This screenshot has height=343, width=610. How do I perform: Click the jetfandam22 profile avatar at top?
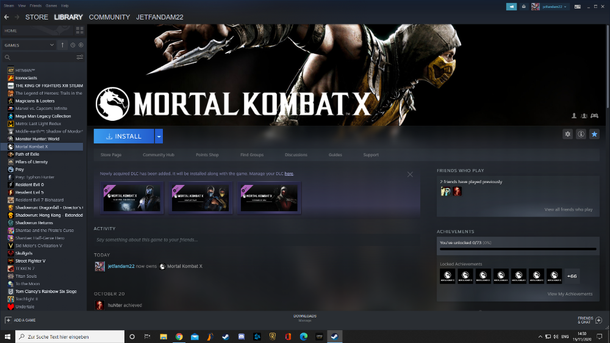click(536, 7)
